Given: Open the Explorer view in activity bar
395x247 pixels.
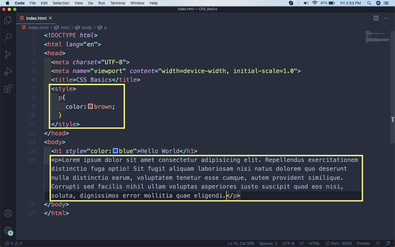Looking at the screenshot, I should click(8, 20).
